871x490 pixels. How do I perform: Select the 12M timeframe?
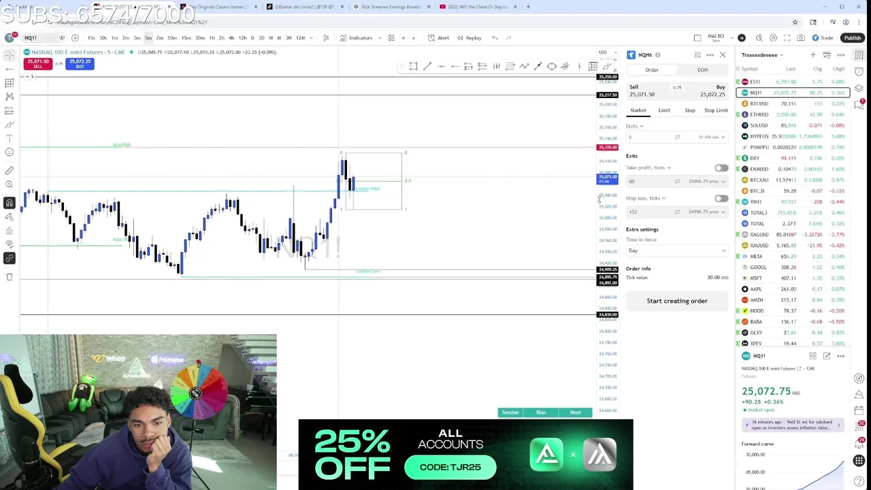pos(300,38)
